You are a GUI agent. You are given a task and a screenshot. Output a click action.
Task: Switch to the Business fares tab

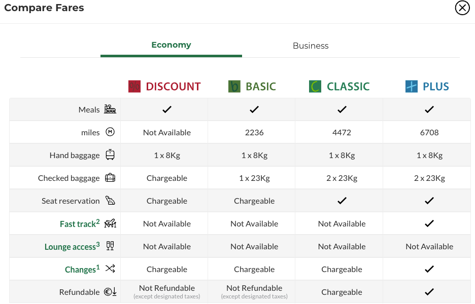click(311, 46)
